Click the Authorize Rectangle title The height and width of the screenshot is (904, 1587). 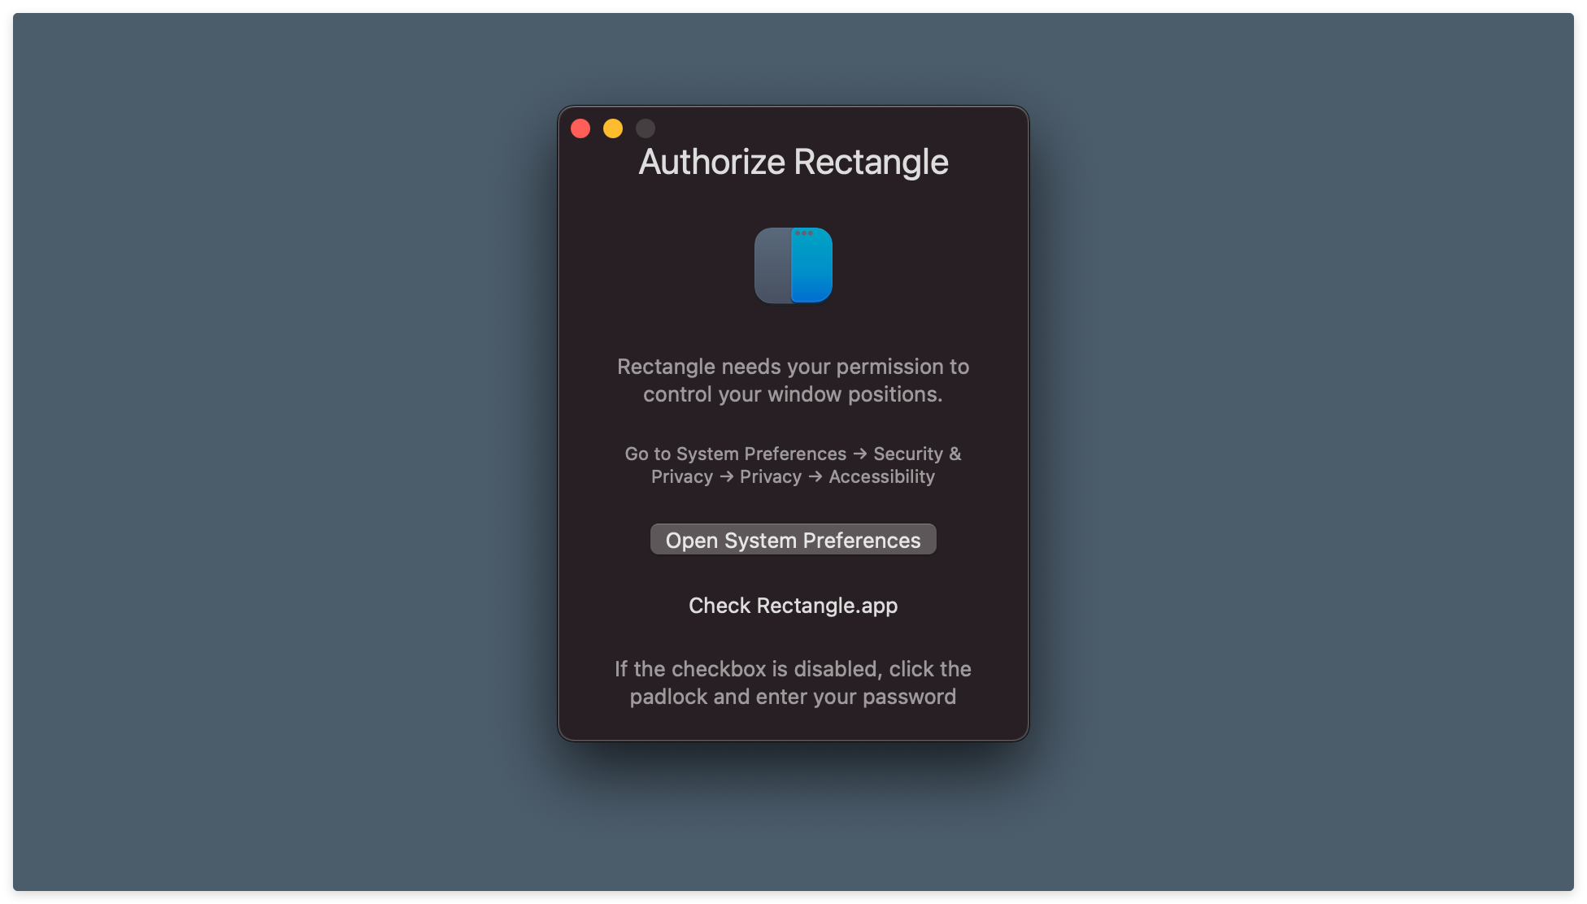coord(793,162)
